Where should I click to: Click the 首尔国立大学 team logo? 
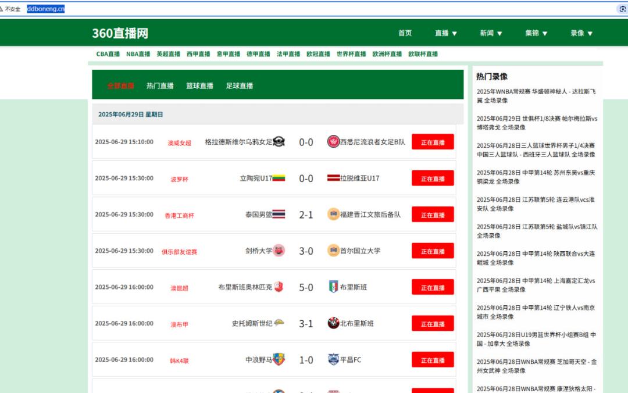click(x=333, y=251)
